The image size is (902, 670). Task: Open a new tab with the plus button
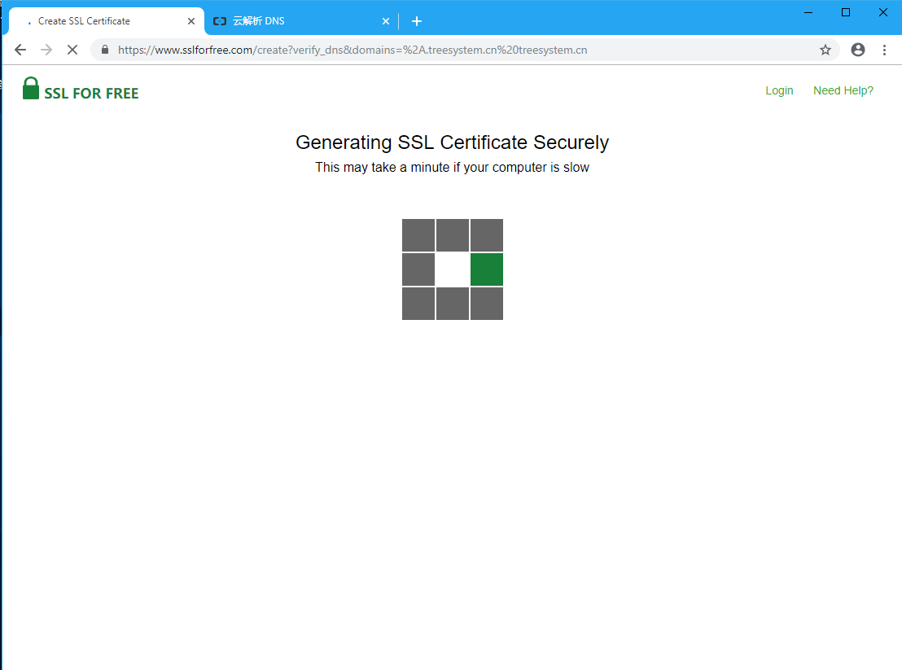point(417,21)
